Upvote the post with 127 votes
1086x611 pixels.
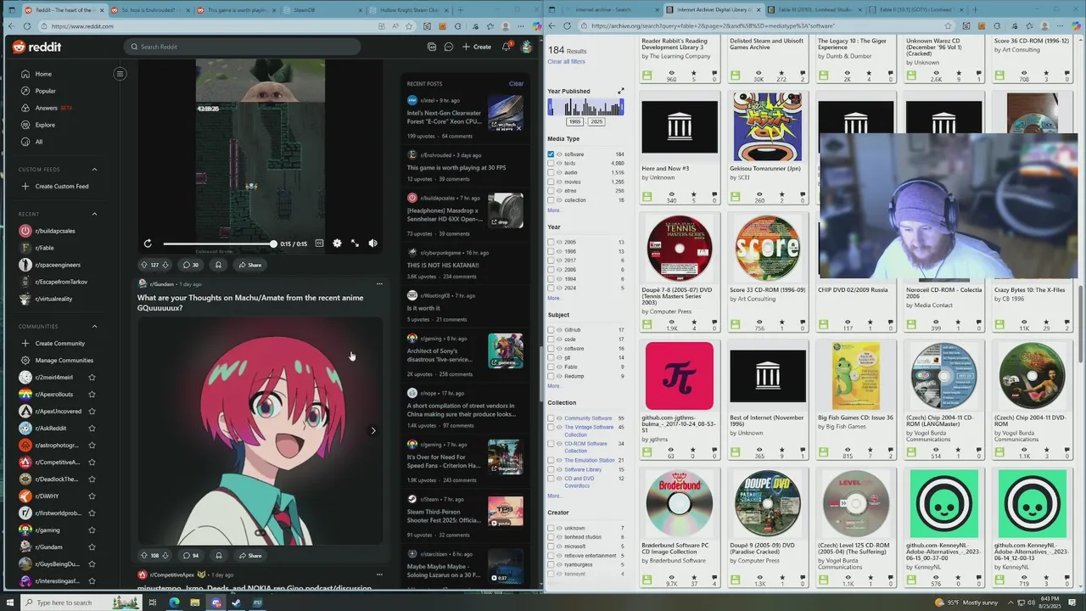coord(143,265)
